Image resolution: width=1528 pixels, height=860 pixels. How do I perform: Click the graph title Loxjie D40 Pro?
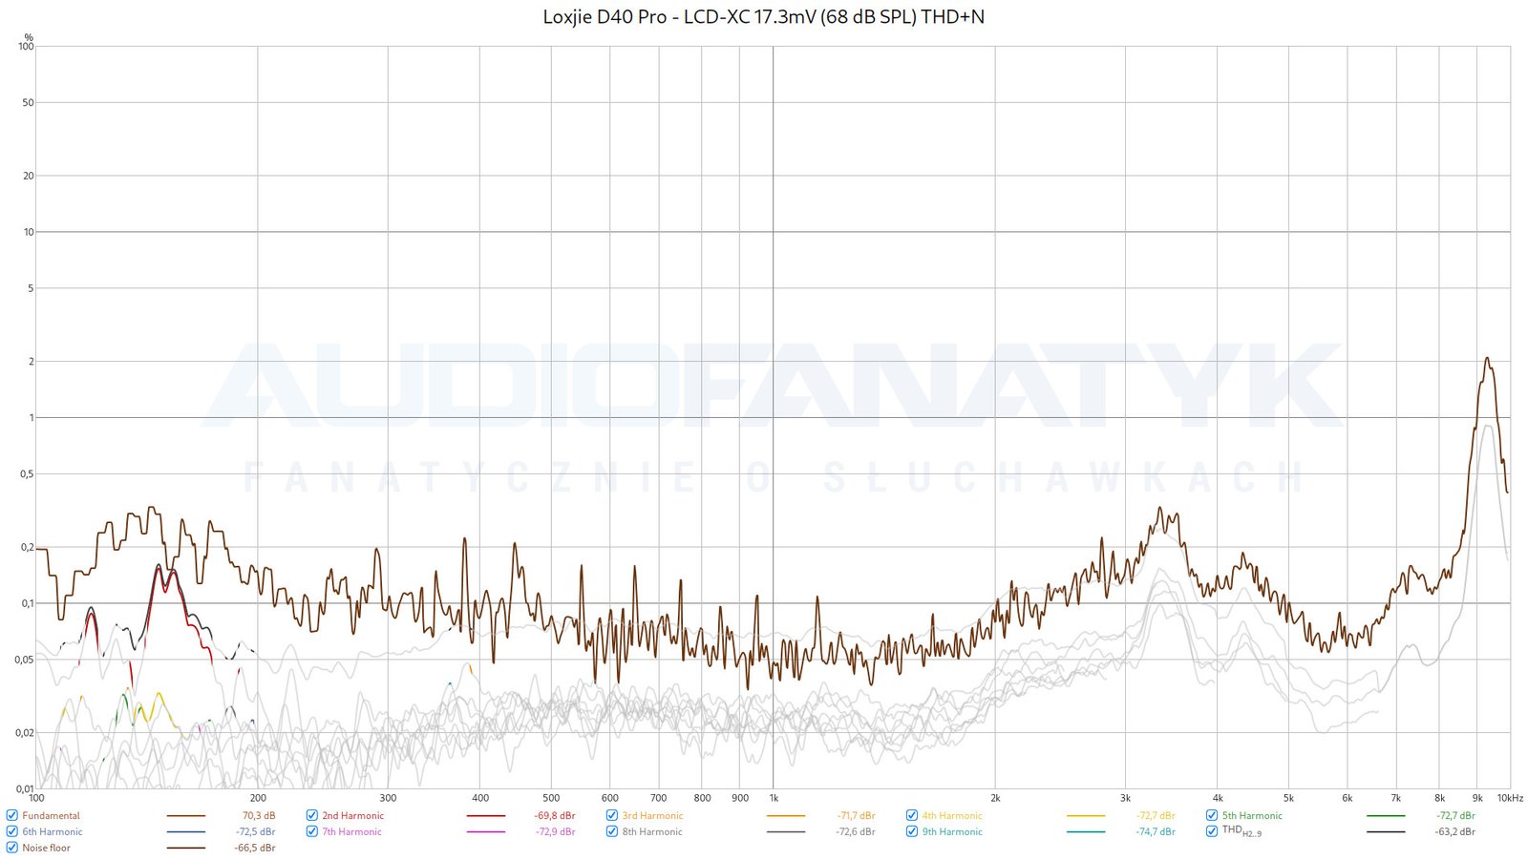click(763, 17)
